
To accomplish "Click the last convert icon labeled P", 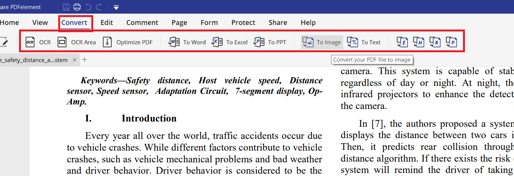I will coord(451,42).
